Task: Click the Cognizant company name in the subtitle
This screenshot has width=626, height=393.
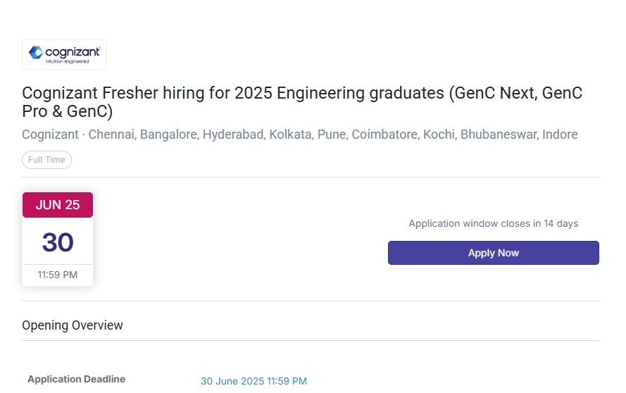Action: click(x=50, y=135)
